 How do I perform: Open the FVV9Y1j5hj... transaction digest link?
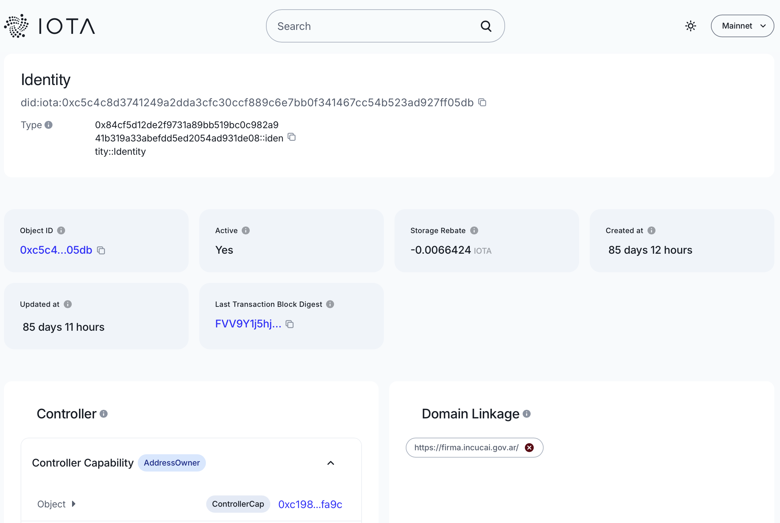(x=248, y=324)
